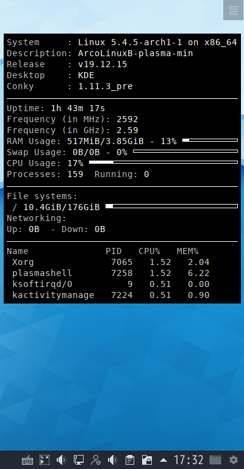Click the 'File systems:' label
The height and width of the screenshot is (469, 244).
click(42, 196)
